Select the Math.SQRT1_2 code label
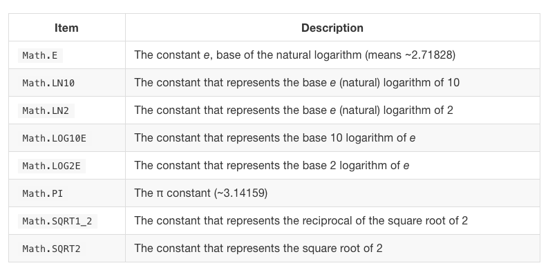Screen dimensions: 548x270 (x=57, y=221)
